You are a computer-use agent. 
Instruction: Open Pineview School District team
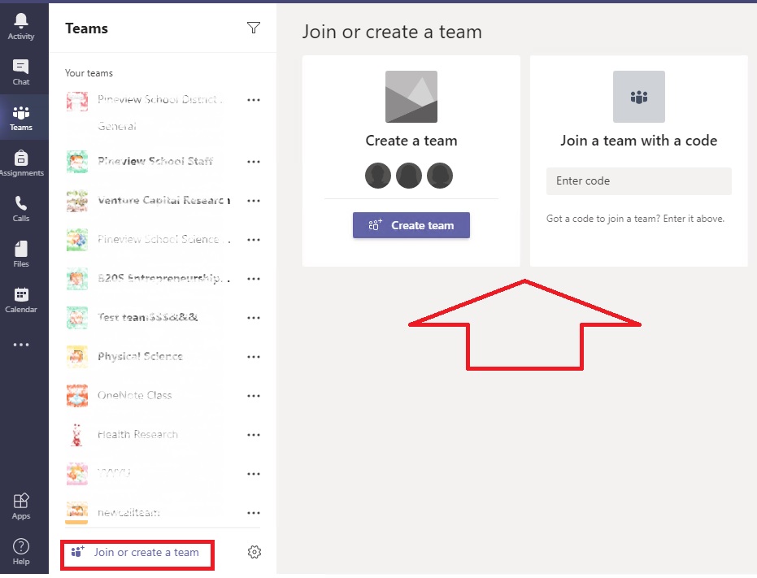[x=160, y=99]
